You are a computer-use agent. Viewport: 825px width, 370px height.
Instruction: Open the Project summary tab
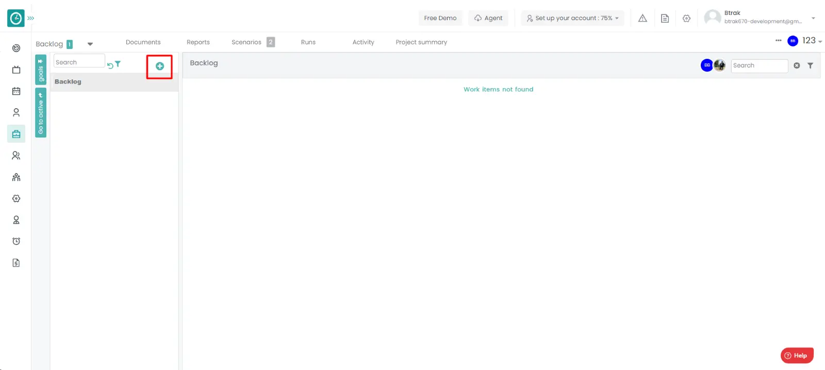[x=421, y=42]
